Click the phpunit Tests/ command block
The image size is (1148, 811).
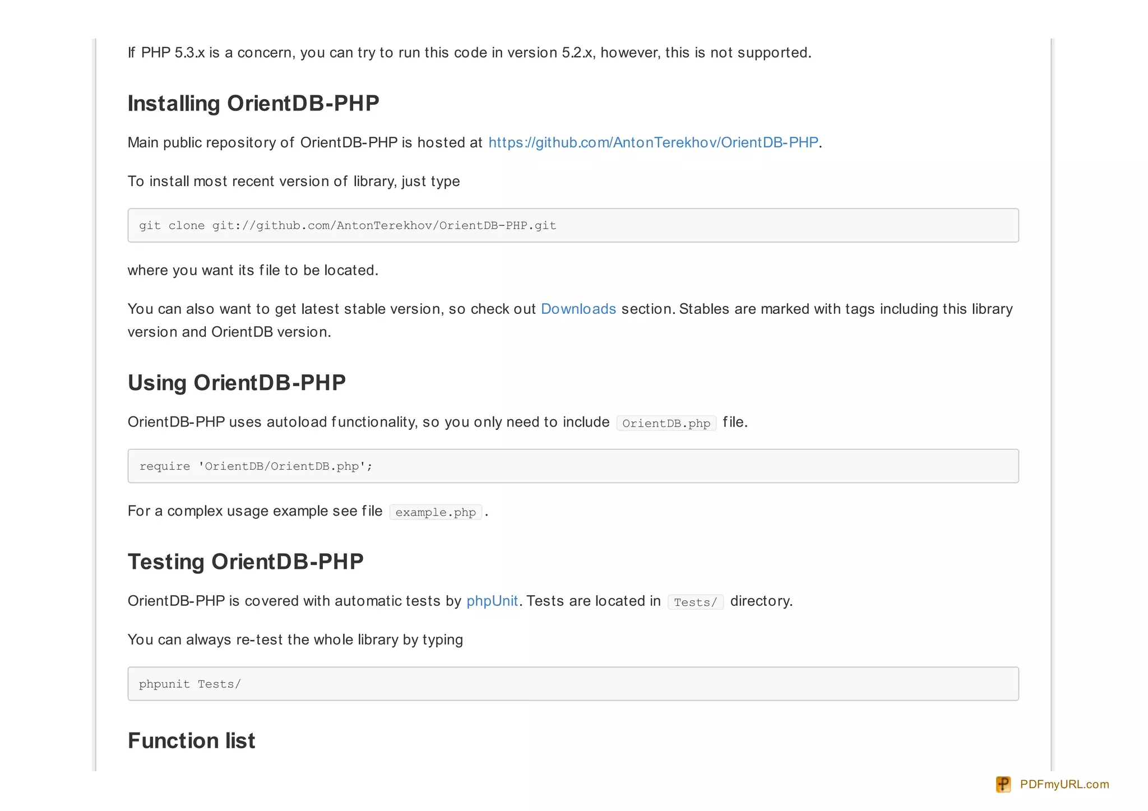572,684
